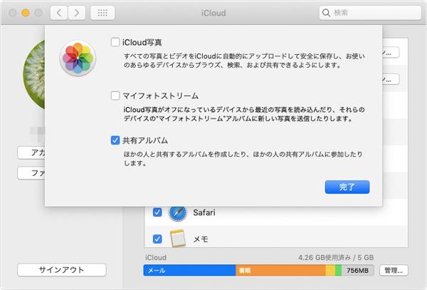
Task: Click the 756MB free storage segment
Action: pyautogui.click(x=357, y=270)
